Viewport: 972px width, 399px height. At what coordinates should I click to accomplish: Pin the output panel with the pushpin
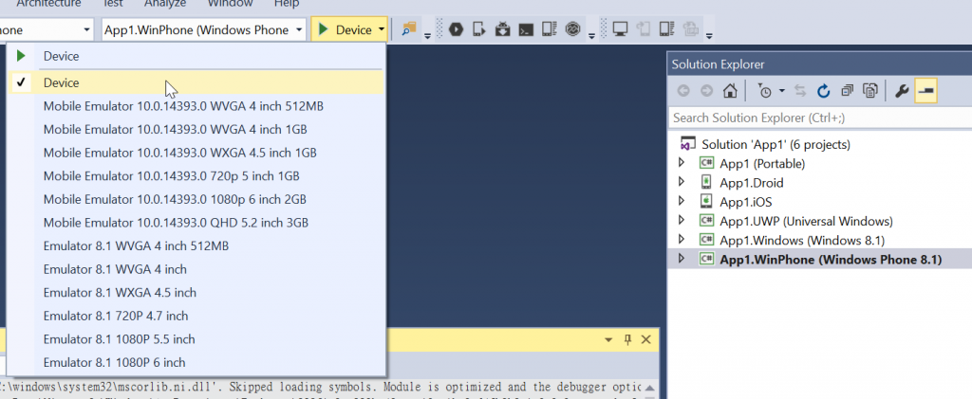[627, 339]
